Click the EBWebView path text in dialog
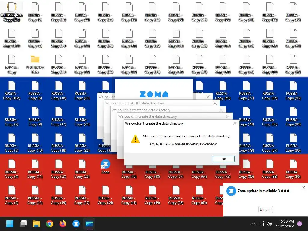 click(x=183, y=144)
